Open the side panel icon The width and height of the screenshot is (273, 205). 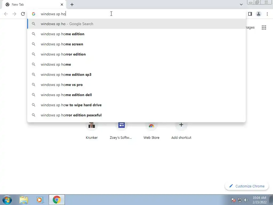coord(250,14)
